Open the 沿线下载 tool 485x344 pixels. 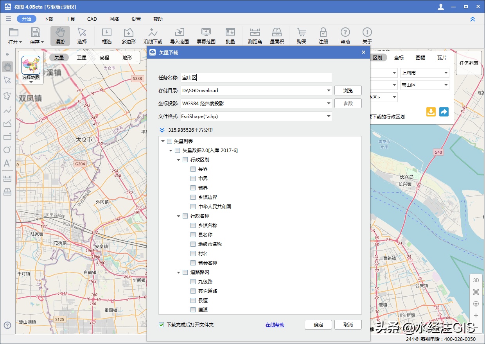pos(153,36)
